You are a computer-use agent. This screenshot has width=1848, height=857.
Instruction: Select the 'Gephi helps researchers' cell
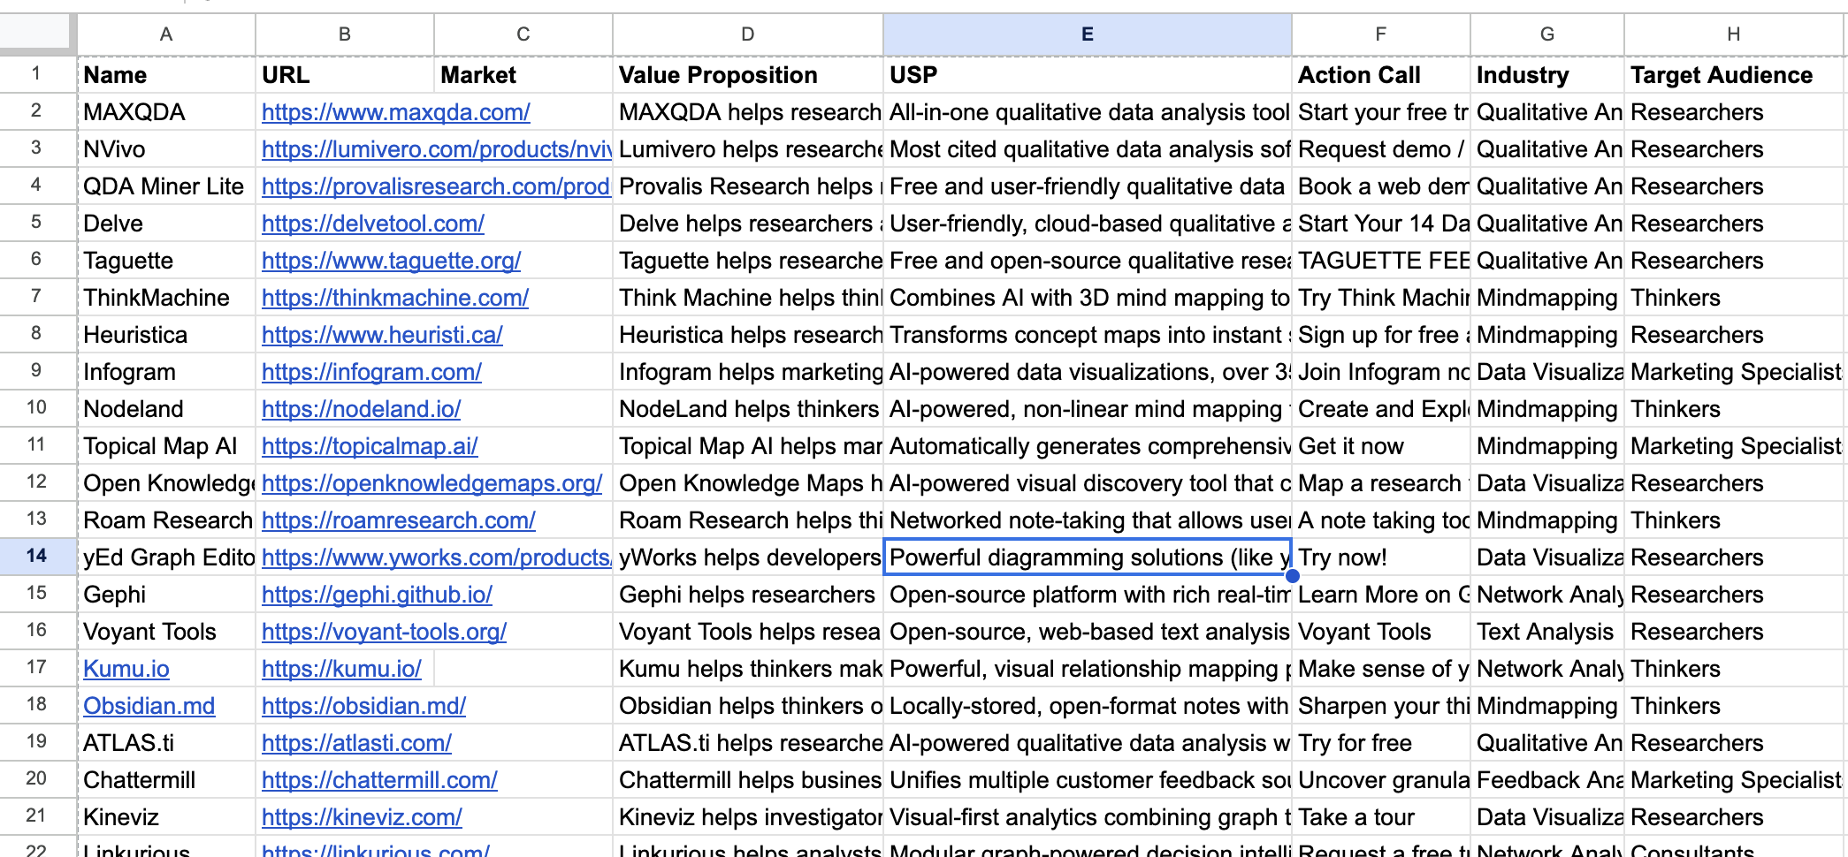point(748,595)
